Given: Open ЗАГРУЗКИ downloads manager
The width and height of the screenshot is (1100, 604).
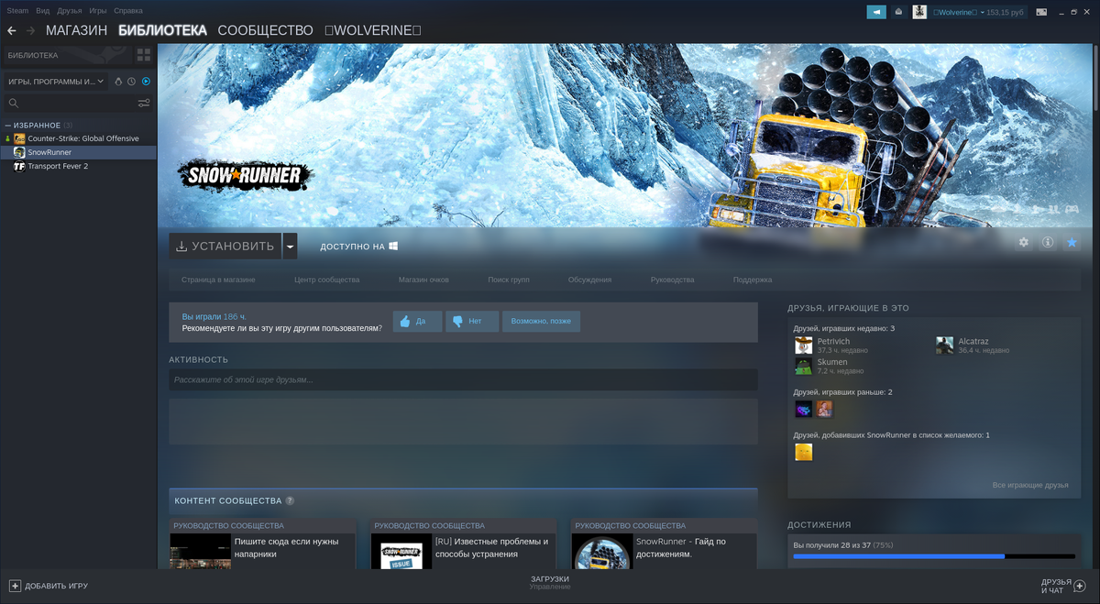Looking at the screenshot, I should (550, 582).
